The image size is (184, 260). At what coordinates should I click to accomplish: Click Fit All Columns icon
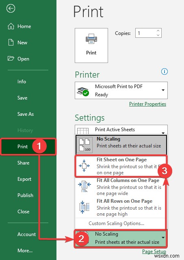pos(84,186)
